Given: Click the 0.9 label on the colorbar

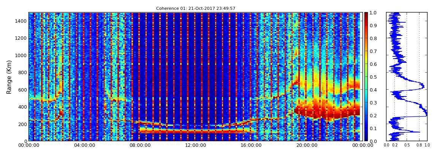Looking at the screenshot, I should 374,25.
